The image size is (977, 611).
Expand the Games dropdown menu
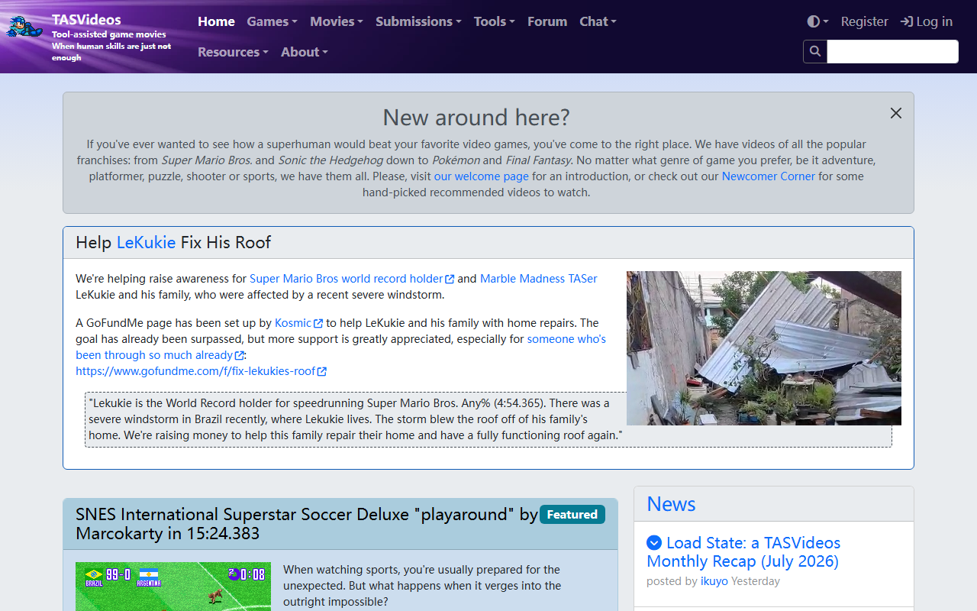pyautogui.click(x=272, y=21)
